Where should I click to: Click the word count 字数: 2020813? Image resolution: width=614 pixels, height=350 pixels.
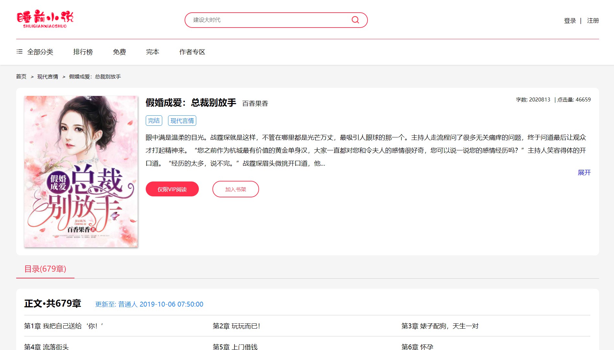(533, 99)
